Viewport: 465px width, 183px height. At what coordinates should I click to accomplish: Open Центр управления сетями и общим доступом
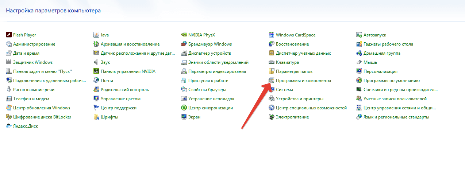(x=400, y=108)
